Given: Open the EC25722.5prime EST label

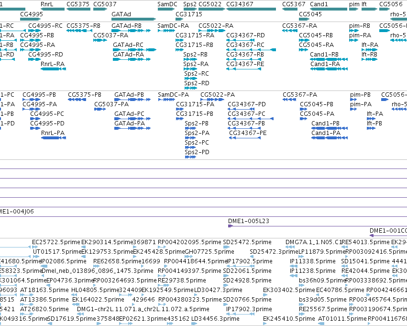Looking at the screenshot, I should click(56, 242).
